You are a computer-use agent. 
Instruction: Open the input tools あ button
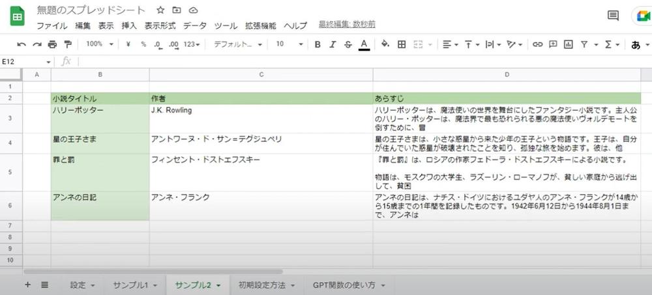click(636, 45)
